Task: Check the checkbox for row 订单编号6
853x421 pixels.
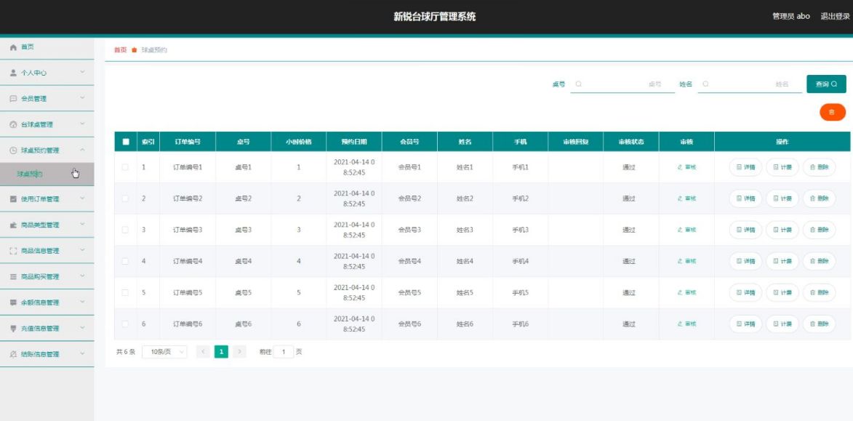Action: click(x=125, y=324)
